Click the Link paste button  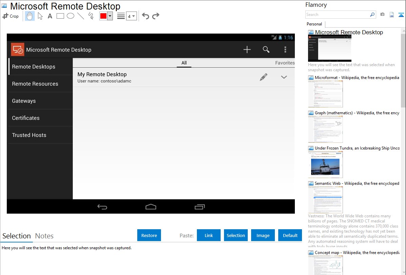click(x=209, y=235)
